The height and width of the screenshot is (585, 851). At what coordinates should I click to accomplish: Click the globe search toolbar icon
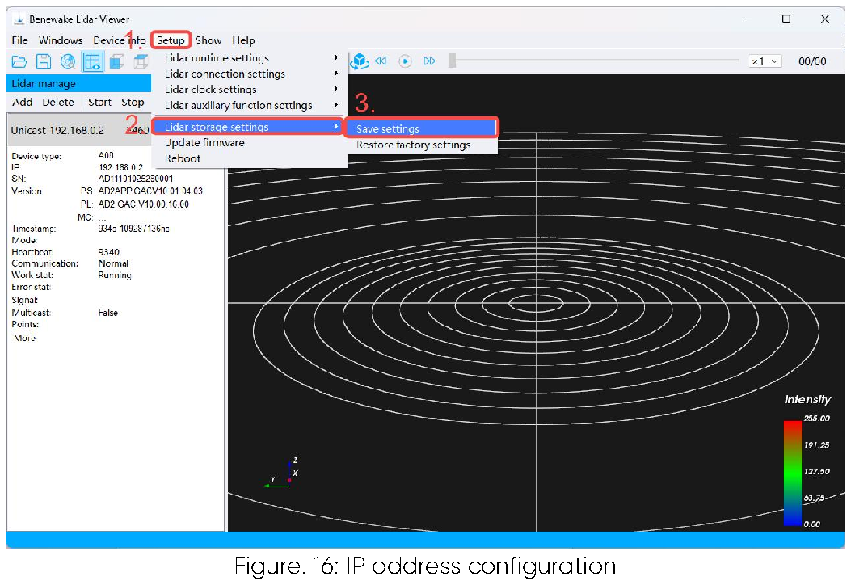pos(68,62)
